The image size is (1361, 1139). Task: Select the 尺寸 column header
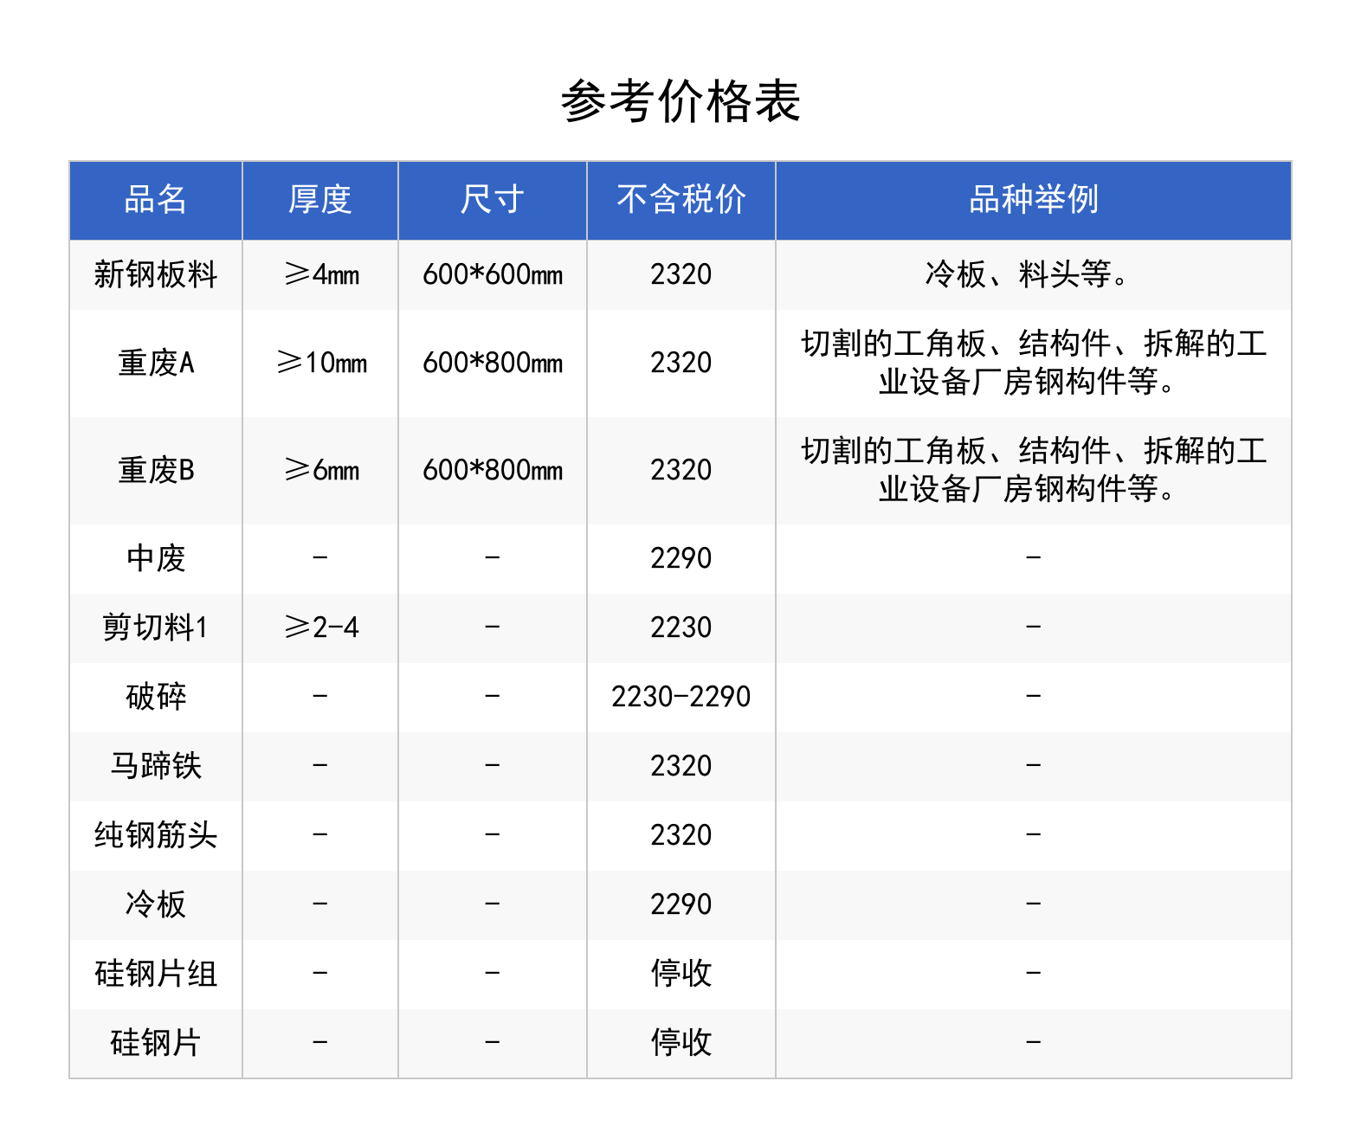[492, 200]
